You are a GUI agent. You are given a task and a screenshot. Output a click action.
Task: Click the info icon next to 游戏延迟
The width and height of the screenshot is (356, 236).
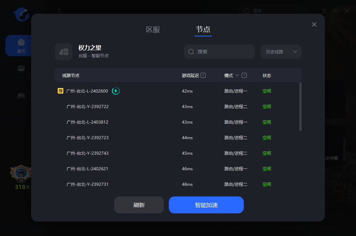coord(203,75)
